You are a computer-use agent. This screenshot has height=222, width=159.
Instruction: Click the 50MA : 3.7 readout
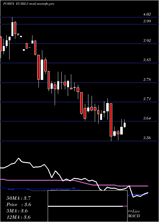click(18, 198)
